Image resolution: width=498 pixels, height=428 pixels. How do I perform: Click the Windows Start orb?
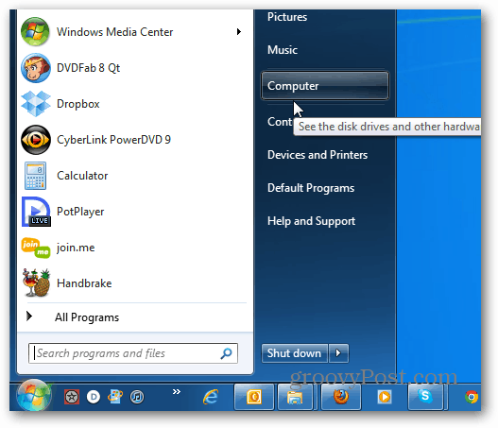click(34, 395)
